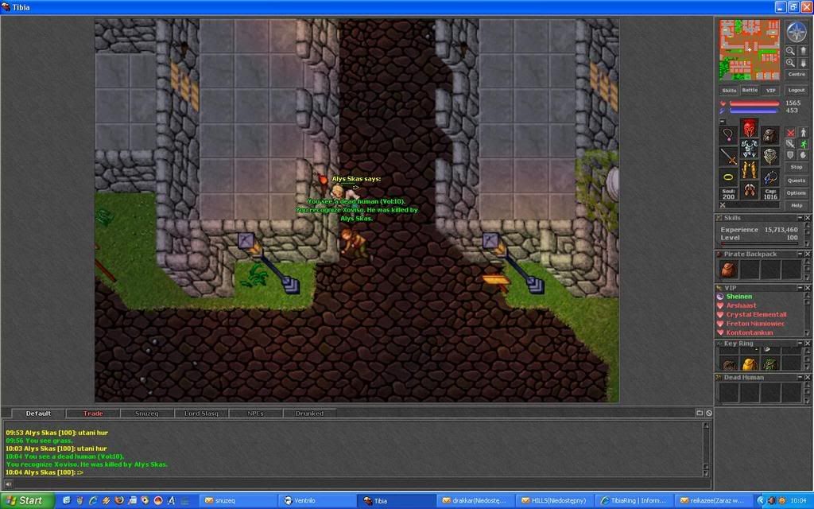Click the red health bar

point(754,103)
